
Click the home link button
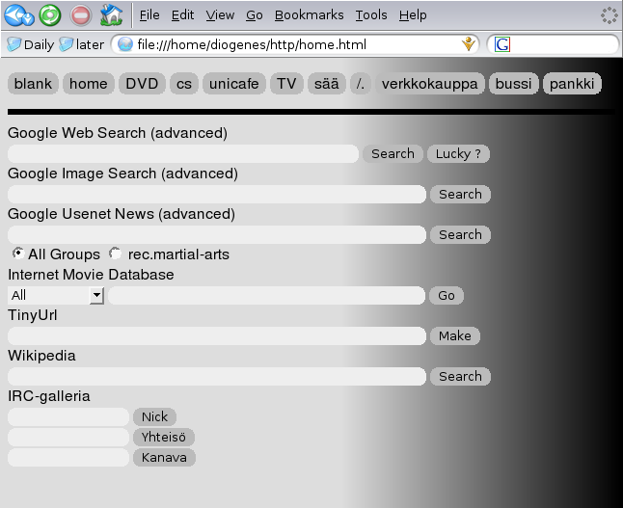[88, 84]
